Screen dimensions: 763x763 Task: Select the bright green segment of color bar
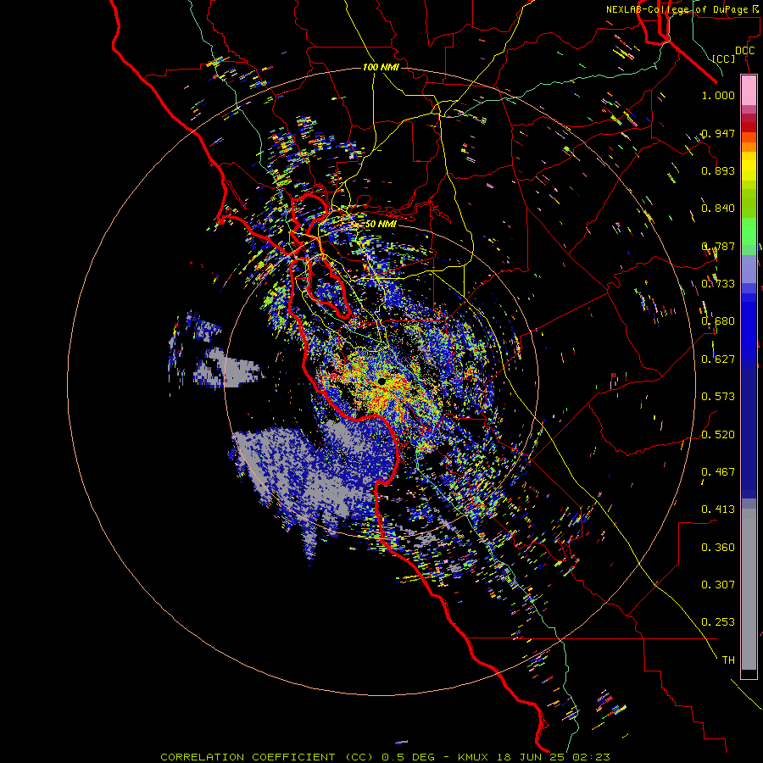click(x=749, y=231)
